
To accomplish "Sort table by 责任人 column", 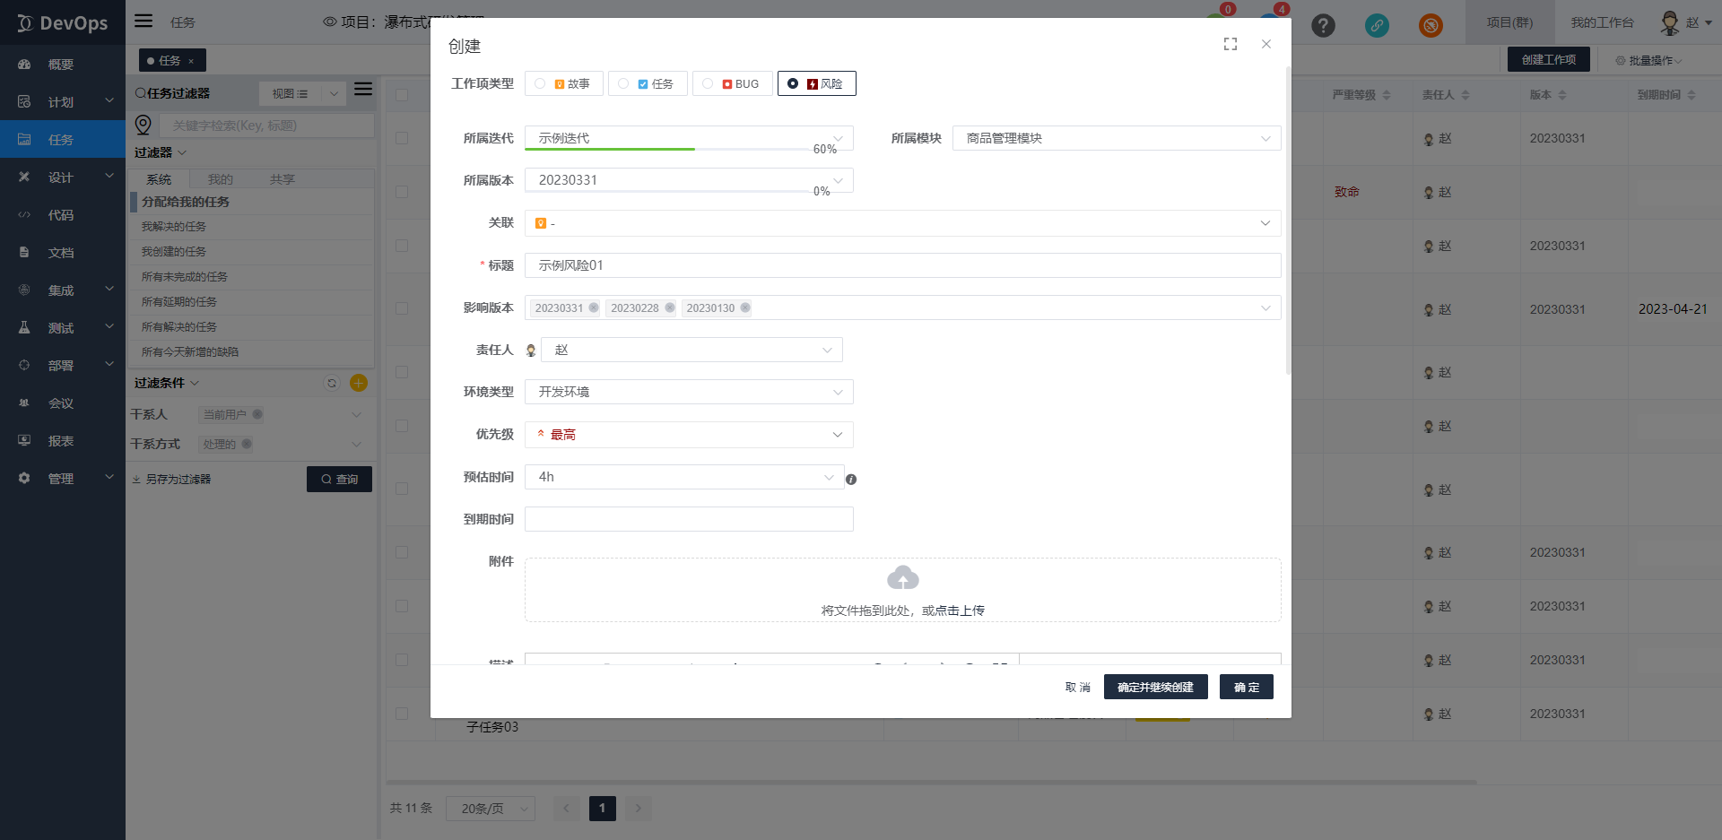I will (1465, 95).
